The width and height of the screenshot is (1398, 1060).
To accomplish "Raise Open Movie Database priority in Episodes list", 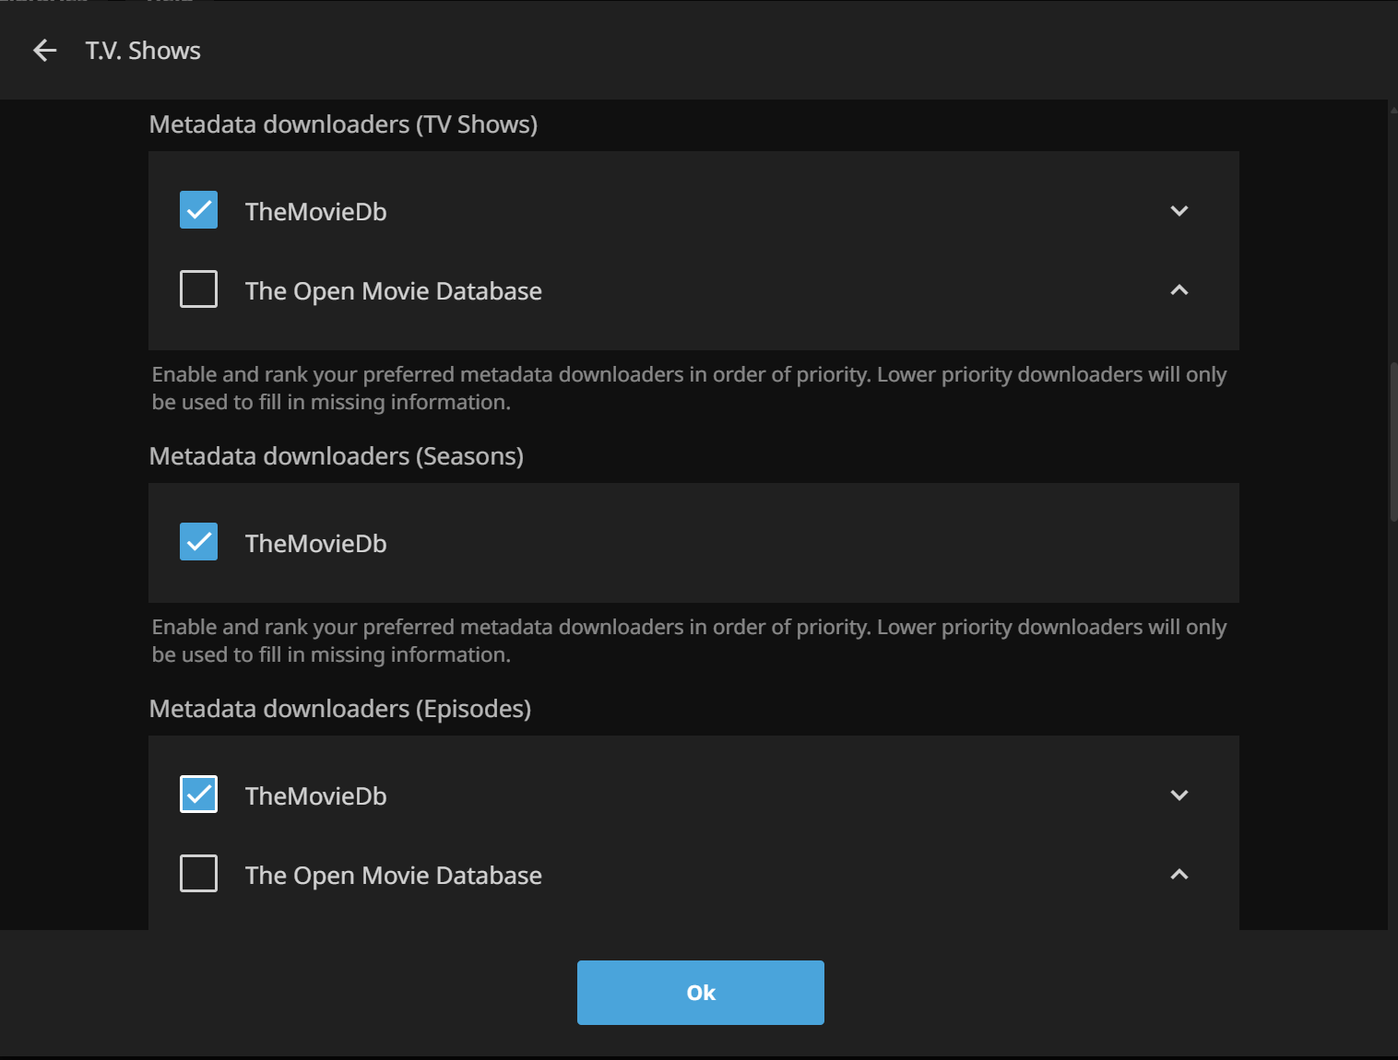I will (x=1179, y=875).
